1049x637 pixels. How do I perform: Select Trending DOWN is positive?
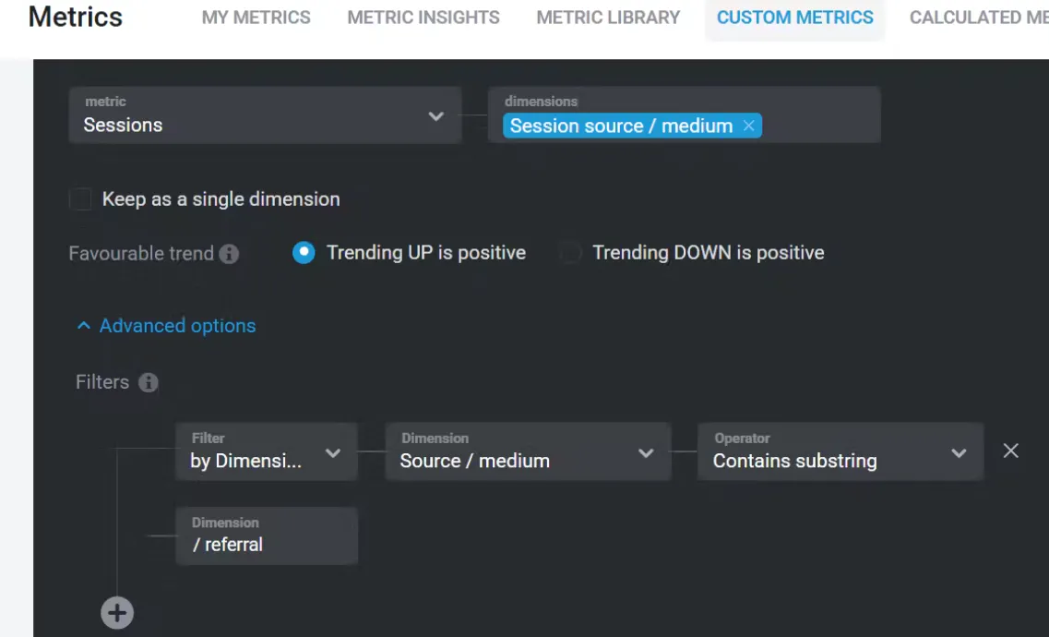pos(570,253)
